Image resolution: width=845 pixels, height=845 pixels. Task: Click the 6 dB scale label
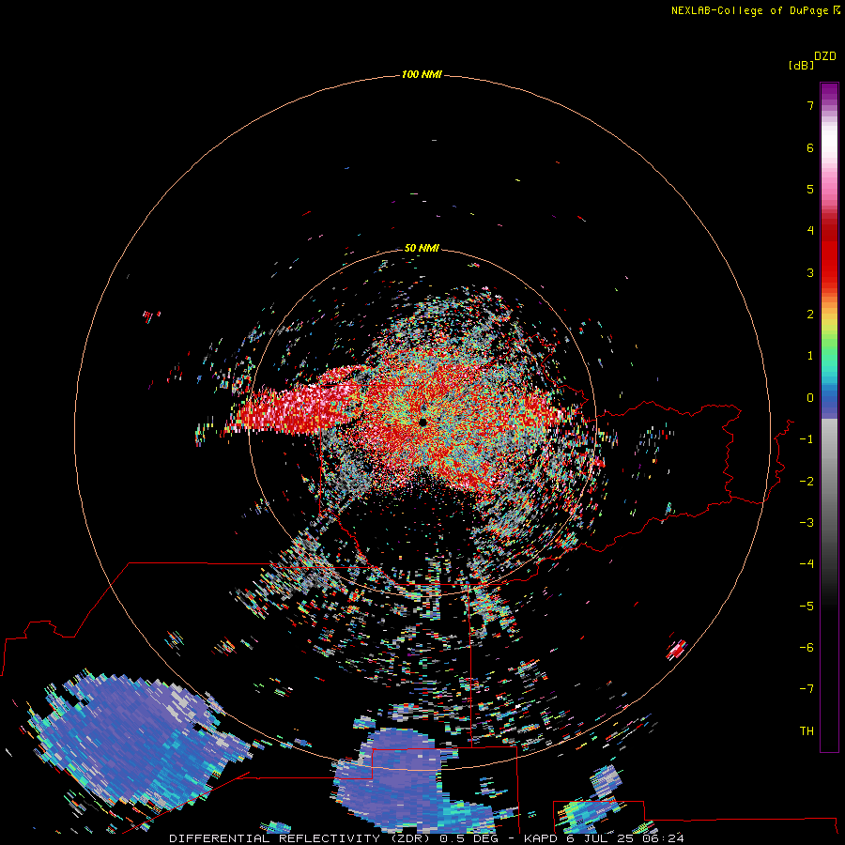810,147
